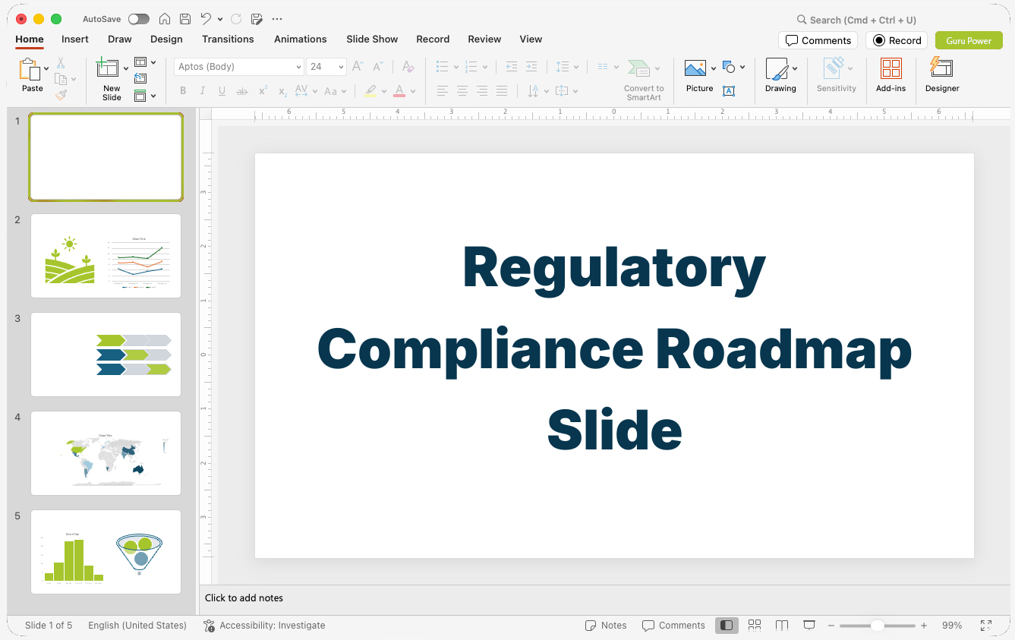
Task: Click the Save floppy disk icon
Action: 185,19
